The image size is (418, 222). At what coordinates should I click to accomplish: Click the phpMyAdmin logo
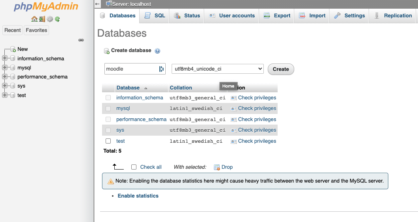46,6
